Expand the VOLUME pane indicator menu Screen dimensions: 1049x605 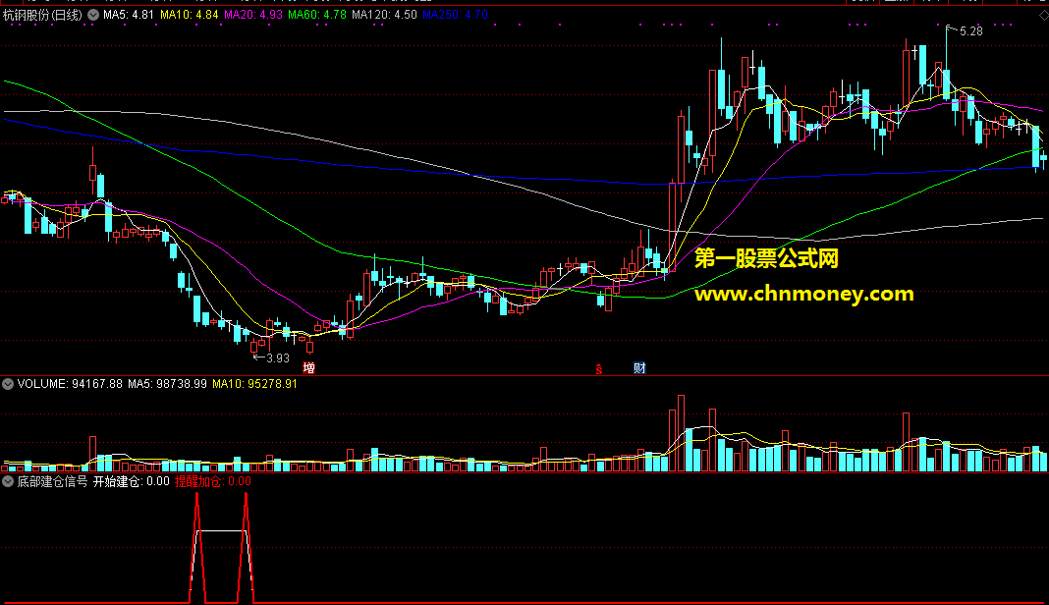tap(8, 384)
